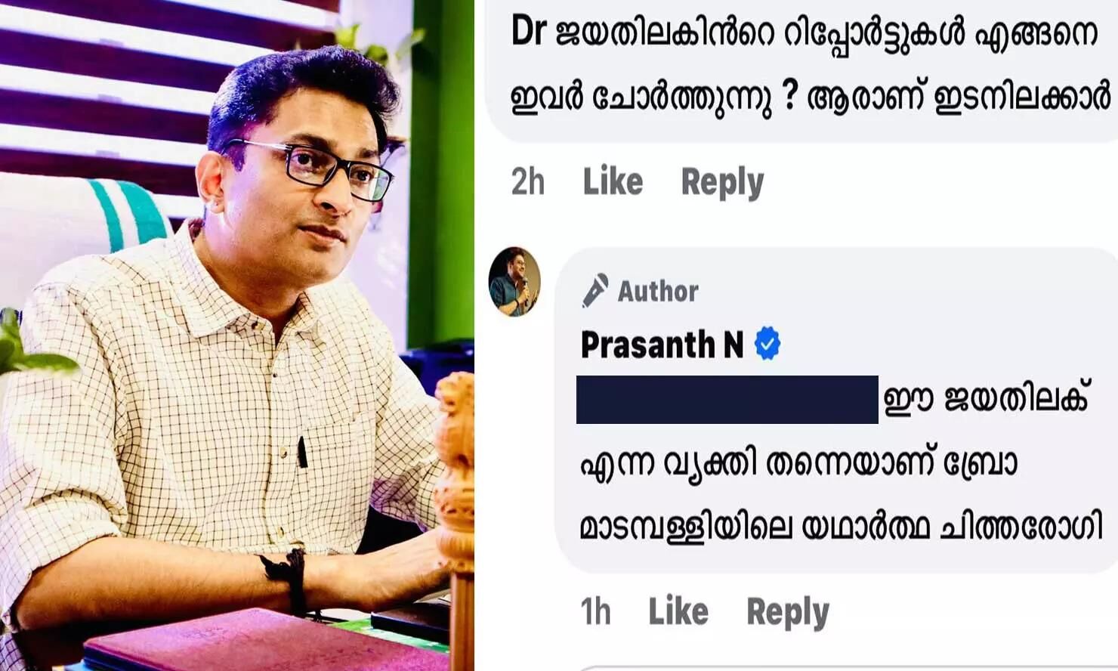The width and height of the screenshot is (1118, 671).
Task: Click the 2h comment timestamp
Action: 527,182
